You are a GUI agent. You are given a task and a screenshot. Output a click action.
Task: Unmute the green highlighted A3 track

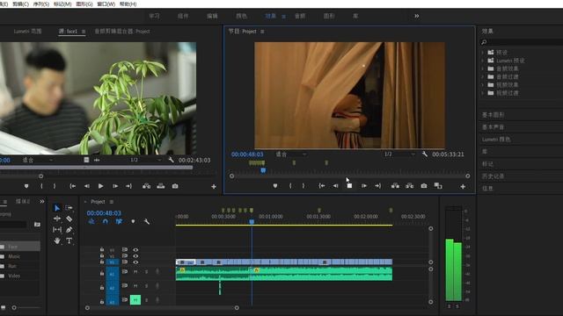135,299
